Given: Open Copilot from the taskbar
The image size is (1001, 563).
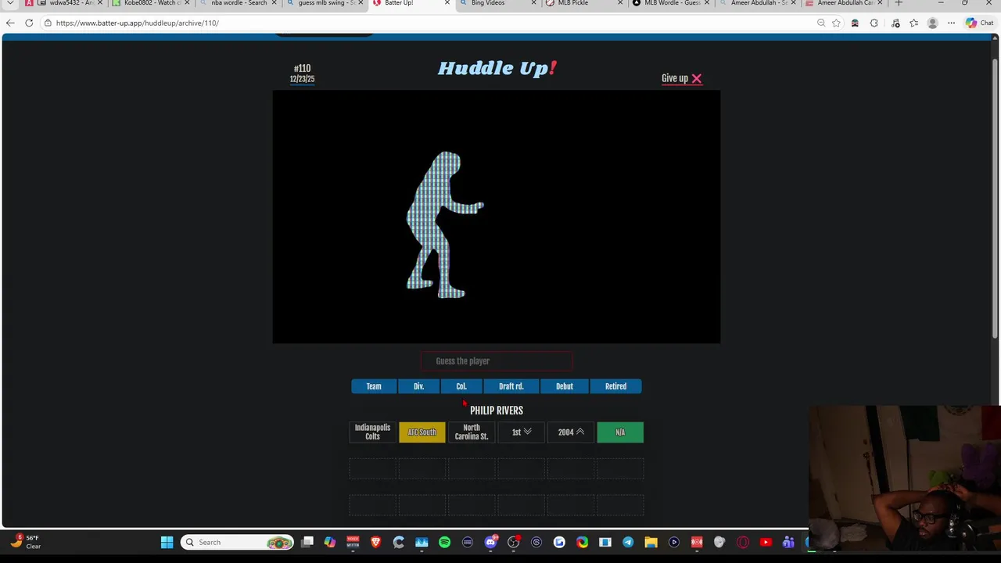Looking at the screenshot, I should (330, 542).
